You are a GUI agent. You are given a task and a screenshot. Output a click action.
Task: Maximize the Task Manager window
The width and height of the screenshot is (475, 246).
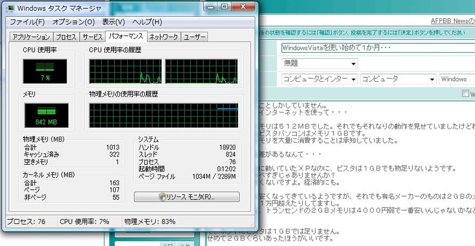click(225, 7)
